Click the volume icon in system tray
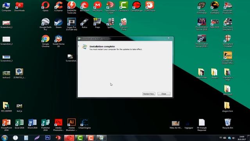The height and width of the screenshot is (141, 250). click(x=234, y=138)
